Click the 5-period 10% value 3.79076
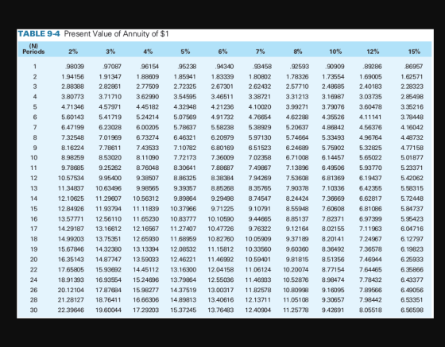This screenshot has width=445, height=347. [333, 107]
